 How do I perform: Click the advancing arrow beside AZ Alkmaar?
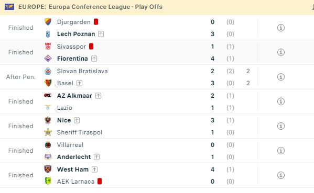click(x=98, y=96)
